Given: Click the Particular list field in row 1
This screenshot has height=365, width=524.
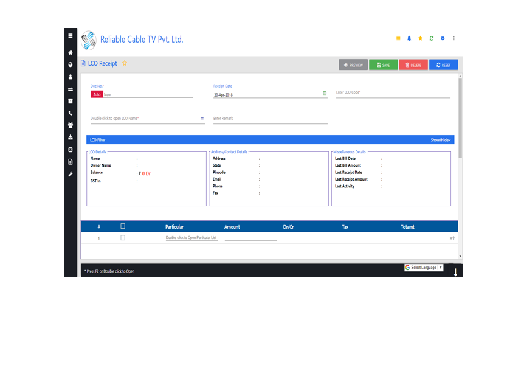Looking at the screenshot, I should coord(191,238).
